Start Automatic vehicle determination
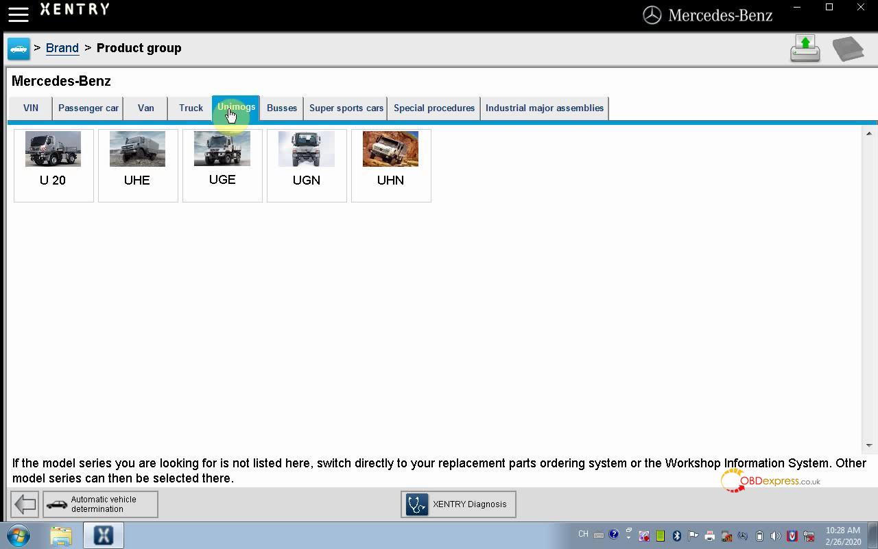Image resolution: width=878 pixels, height=549 pixels. (x=100, y=504)
